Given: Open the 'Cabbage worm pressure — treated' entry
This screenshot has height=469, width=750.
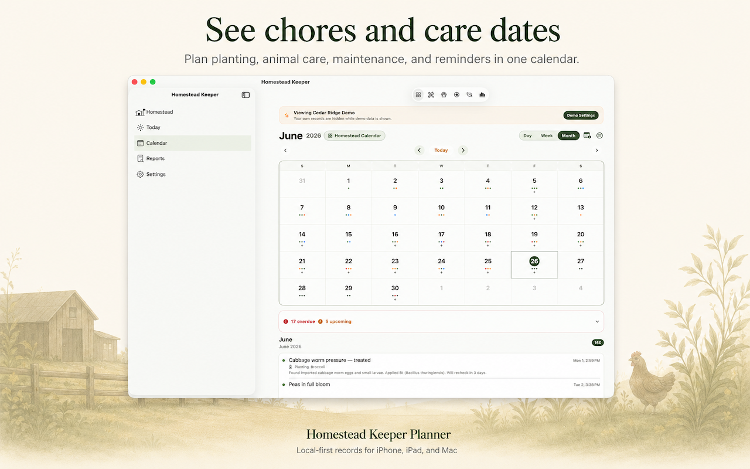Looking at the screenshot, I should point(441,366).
